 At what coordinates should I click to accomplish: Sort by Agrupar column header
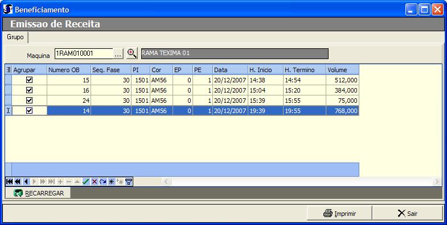pos(30,70)
